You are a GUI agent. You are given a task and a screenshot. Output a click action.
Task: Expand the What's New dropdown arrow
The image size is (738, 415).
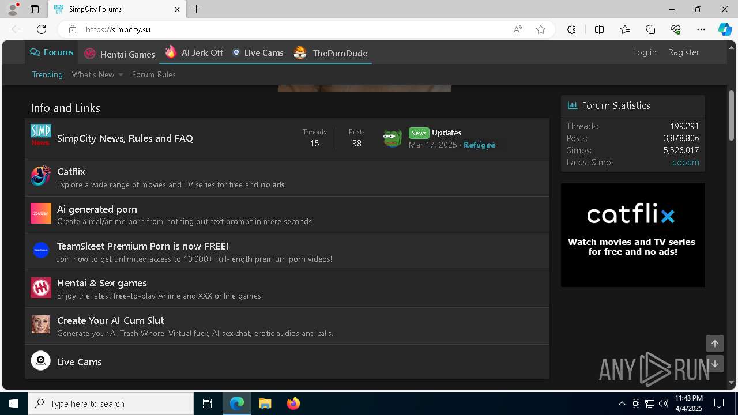coord(121,74)
